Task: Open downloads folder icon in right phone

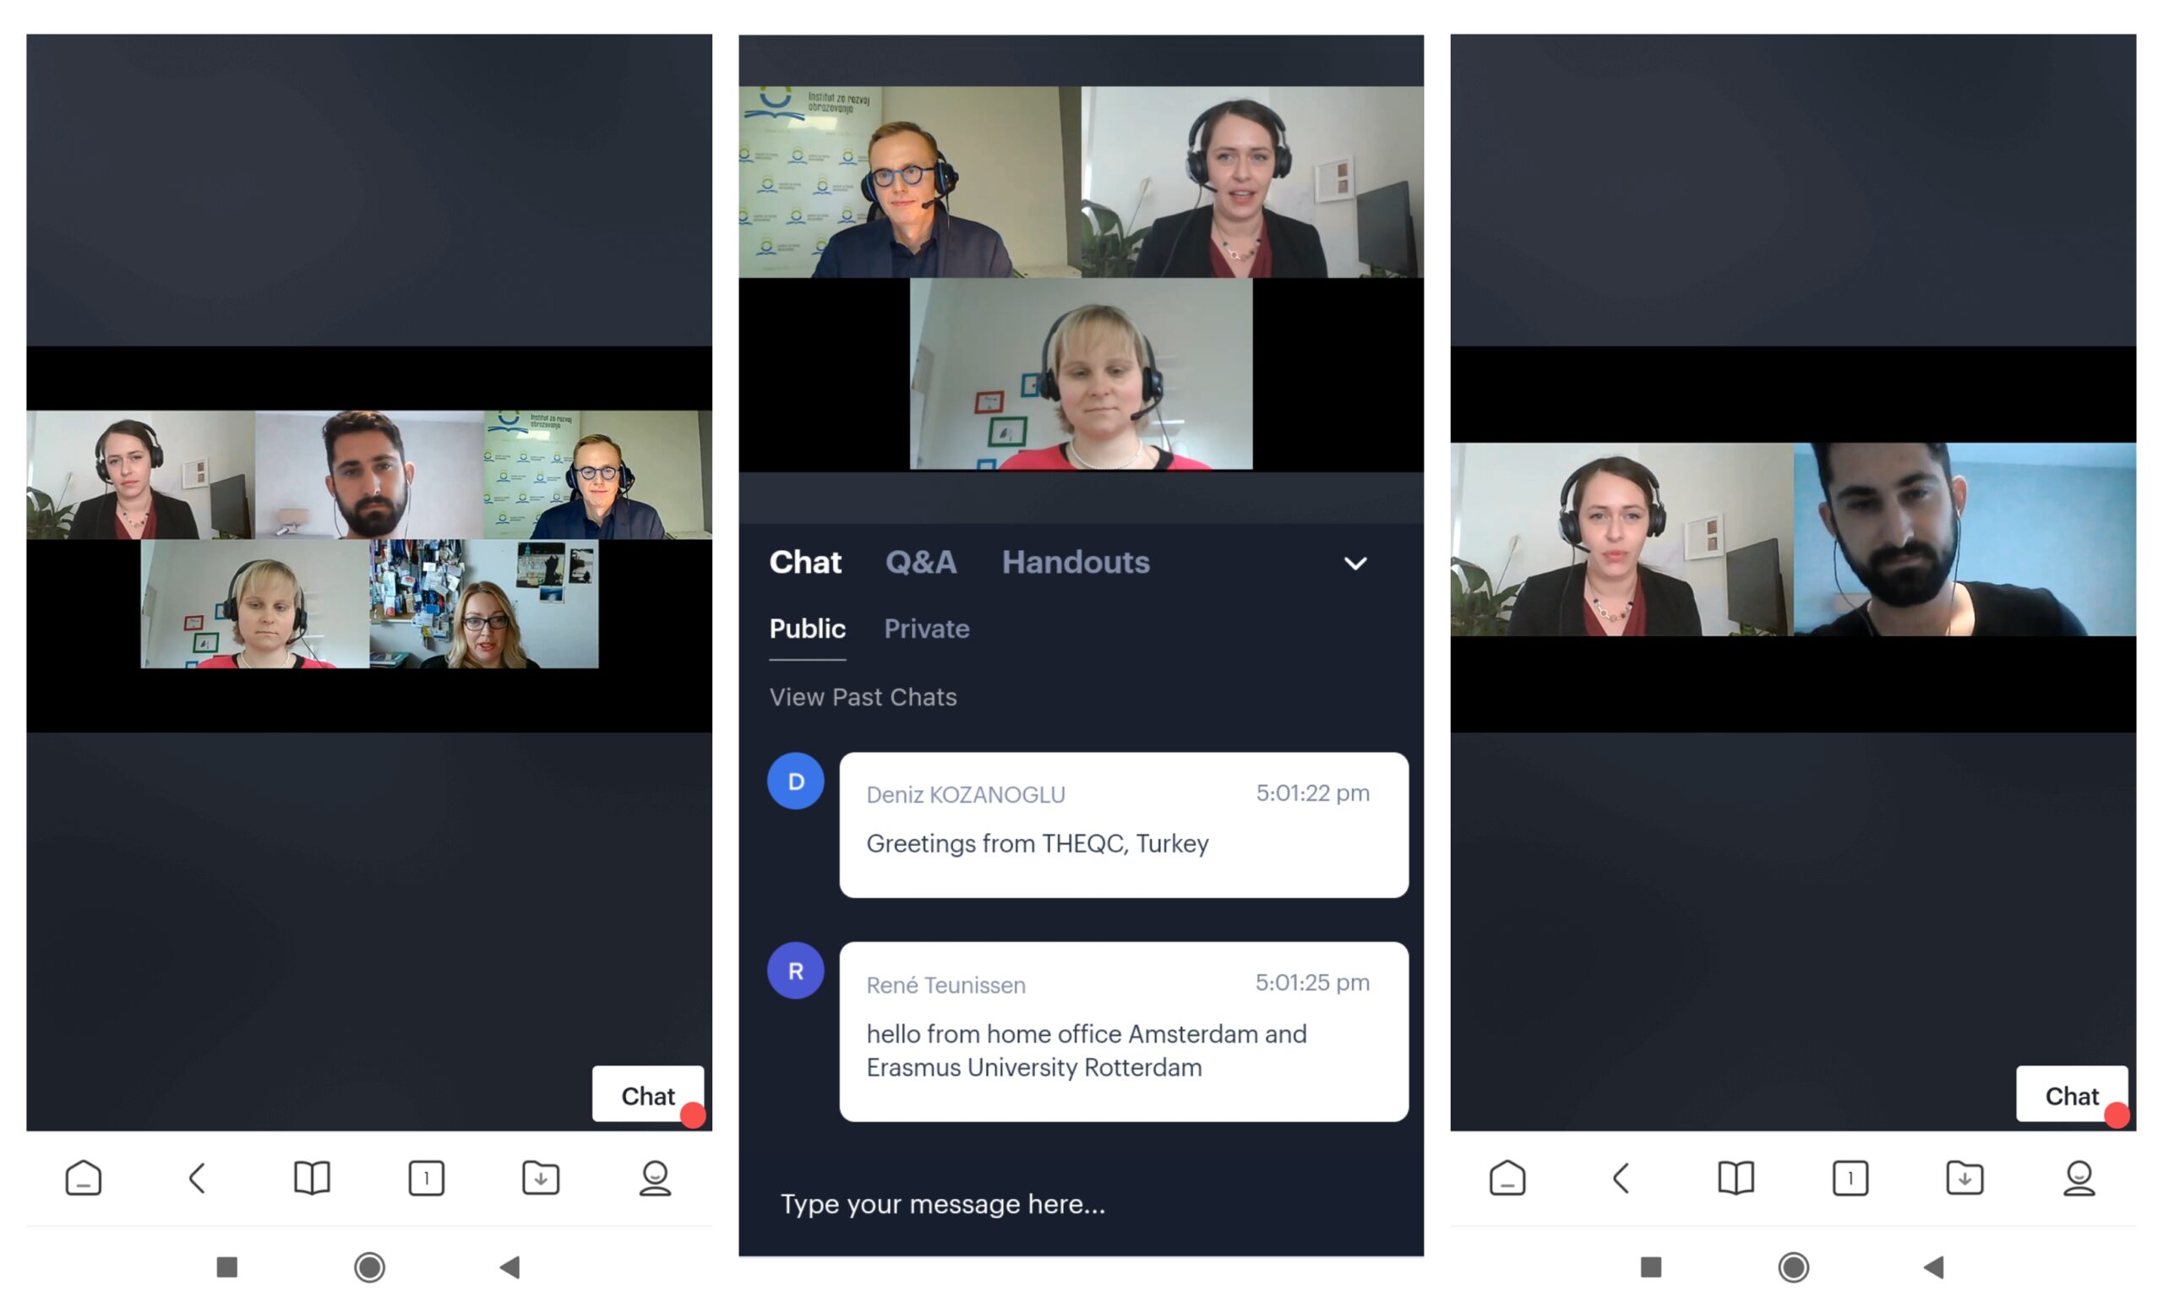Action: point(1964,1178)
